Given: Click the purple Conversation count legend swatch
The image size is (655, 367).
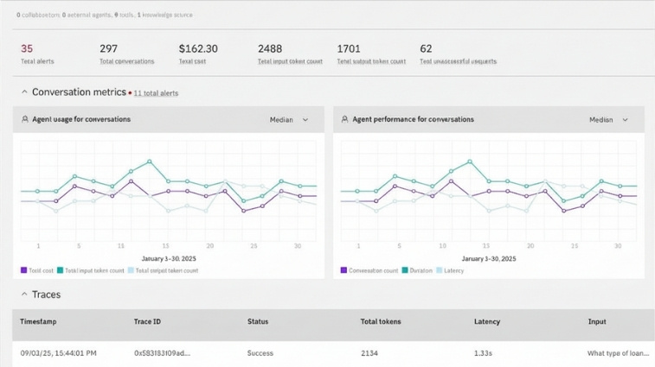Looking at the screenshot, I should (344, 270).
